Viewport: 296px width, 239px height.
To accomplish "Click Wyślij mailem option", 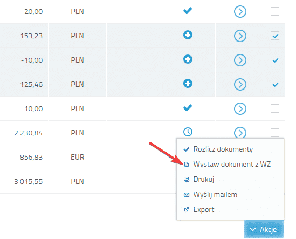I will pos(210,194).
